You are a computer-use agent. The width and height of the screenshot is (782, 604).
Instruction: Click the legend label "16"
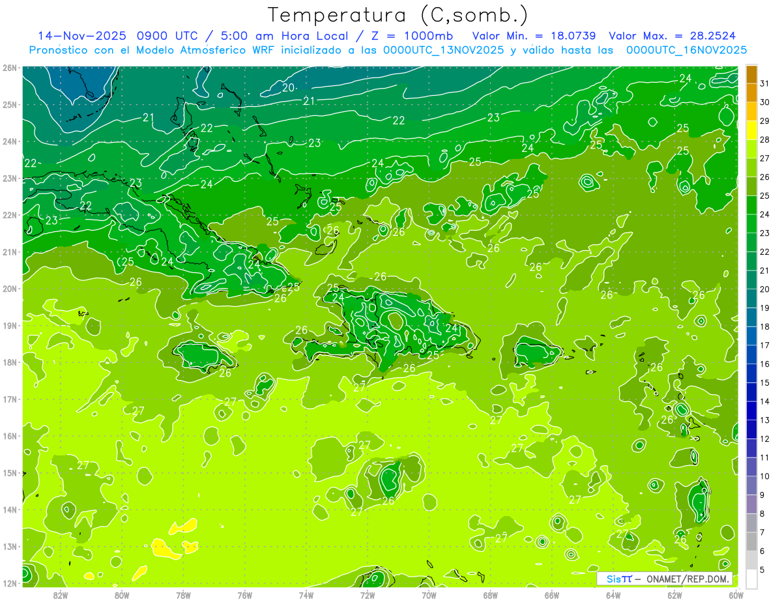click(x=765, y=364)
